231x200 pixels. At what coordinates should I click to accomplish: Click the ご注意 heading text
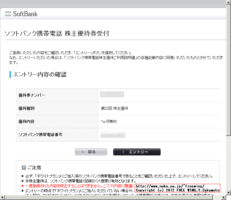pos(35,168)
